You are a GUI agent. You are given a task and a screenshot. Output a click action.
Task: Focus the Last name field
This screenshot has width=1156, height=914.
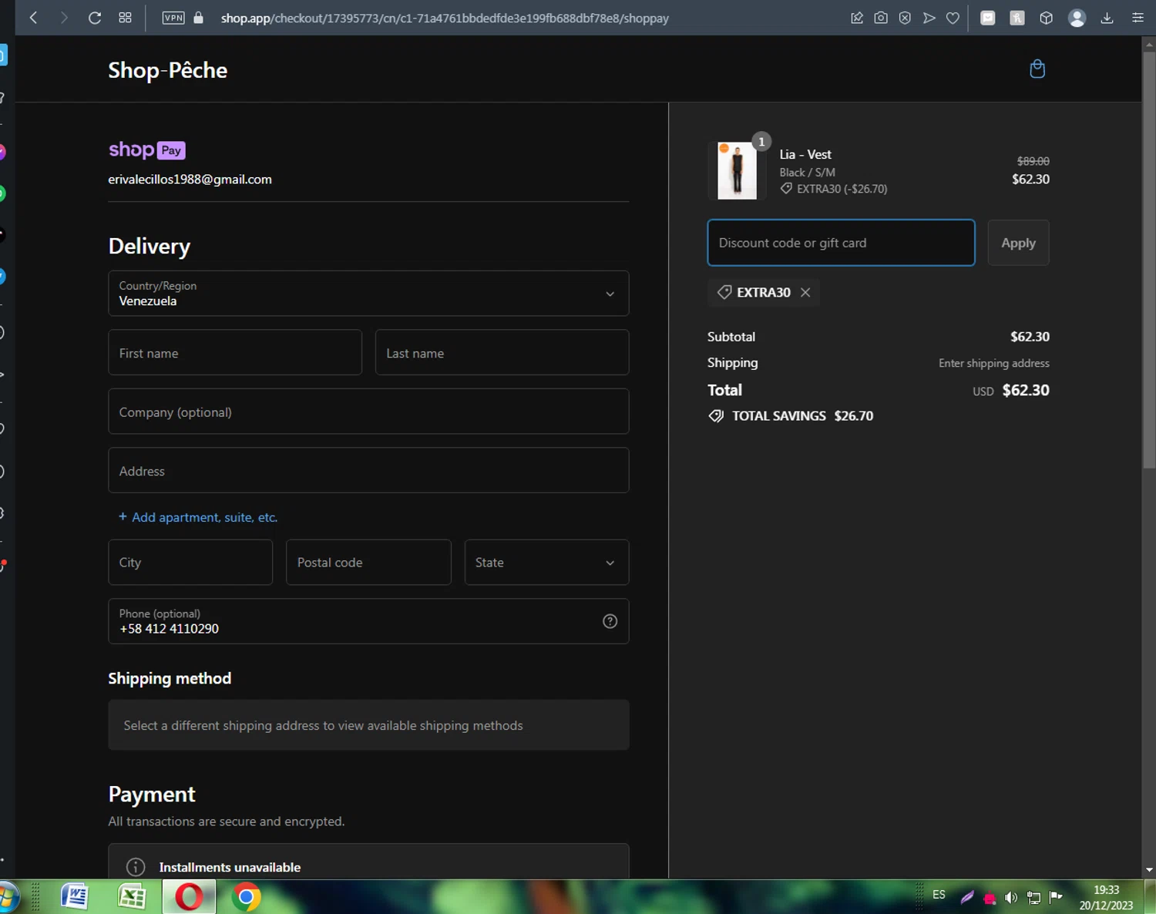click(x=502, y=352)
